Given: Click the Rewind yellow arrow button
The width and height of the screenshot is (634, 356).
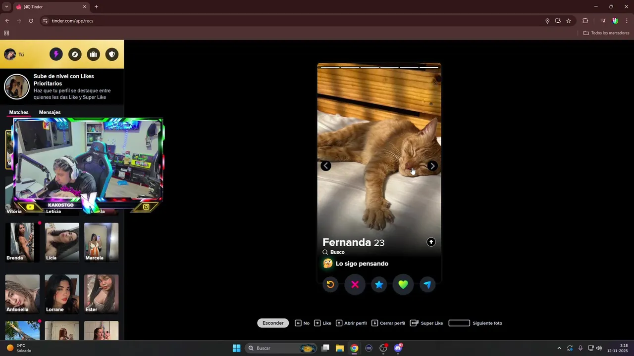Looking at the screenshot, I should pyautogui.click(x=330, y=284).
